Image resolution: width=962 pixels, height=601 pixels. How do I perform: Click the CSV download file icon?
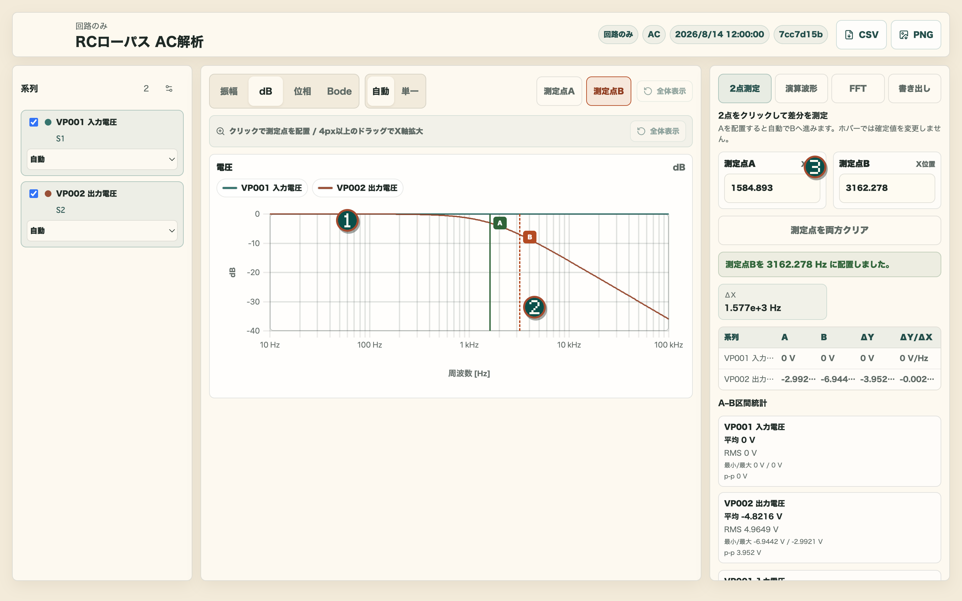(849, 35)
